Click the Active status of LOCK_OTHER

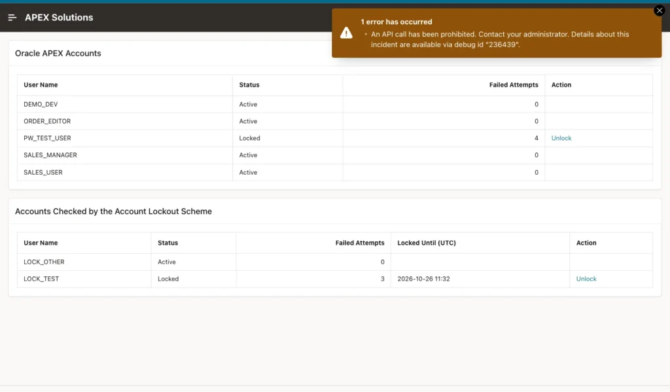tap(167, 262)
